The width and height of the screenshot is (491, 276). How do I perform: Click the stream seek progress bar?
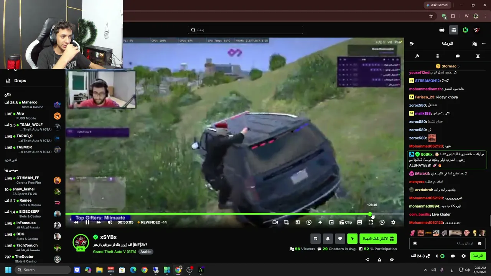234,214
